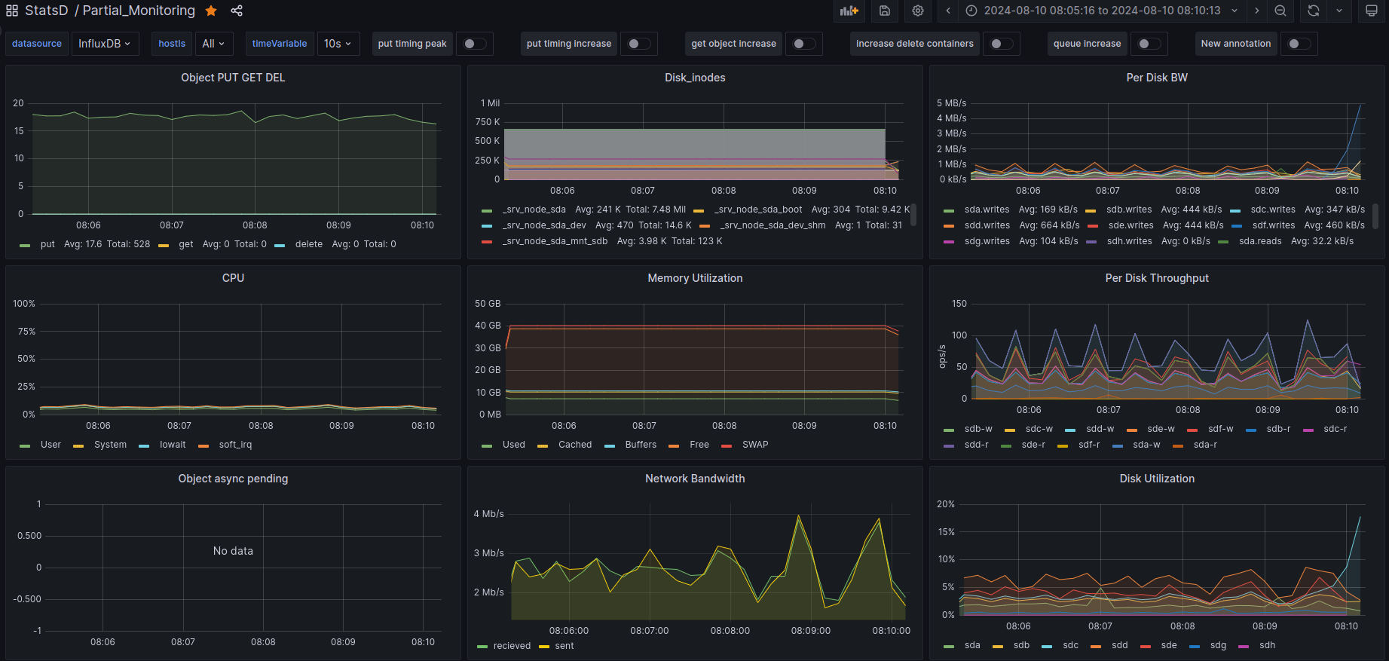
Task: Open the dashboard search grid icon
Action: (x=12, y=11)
